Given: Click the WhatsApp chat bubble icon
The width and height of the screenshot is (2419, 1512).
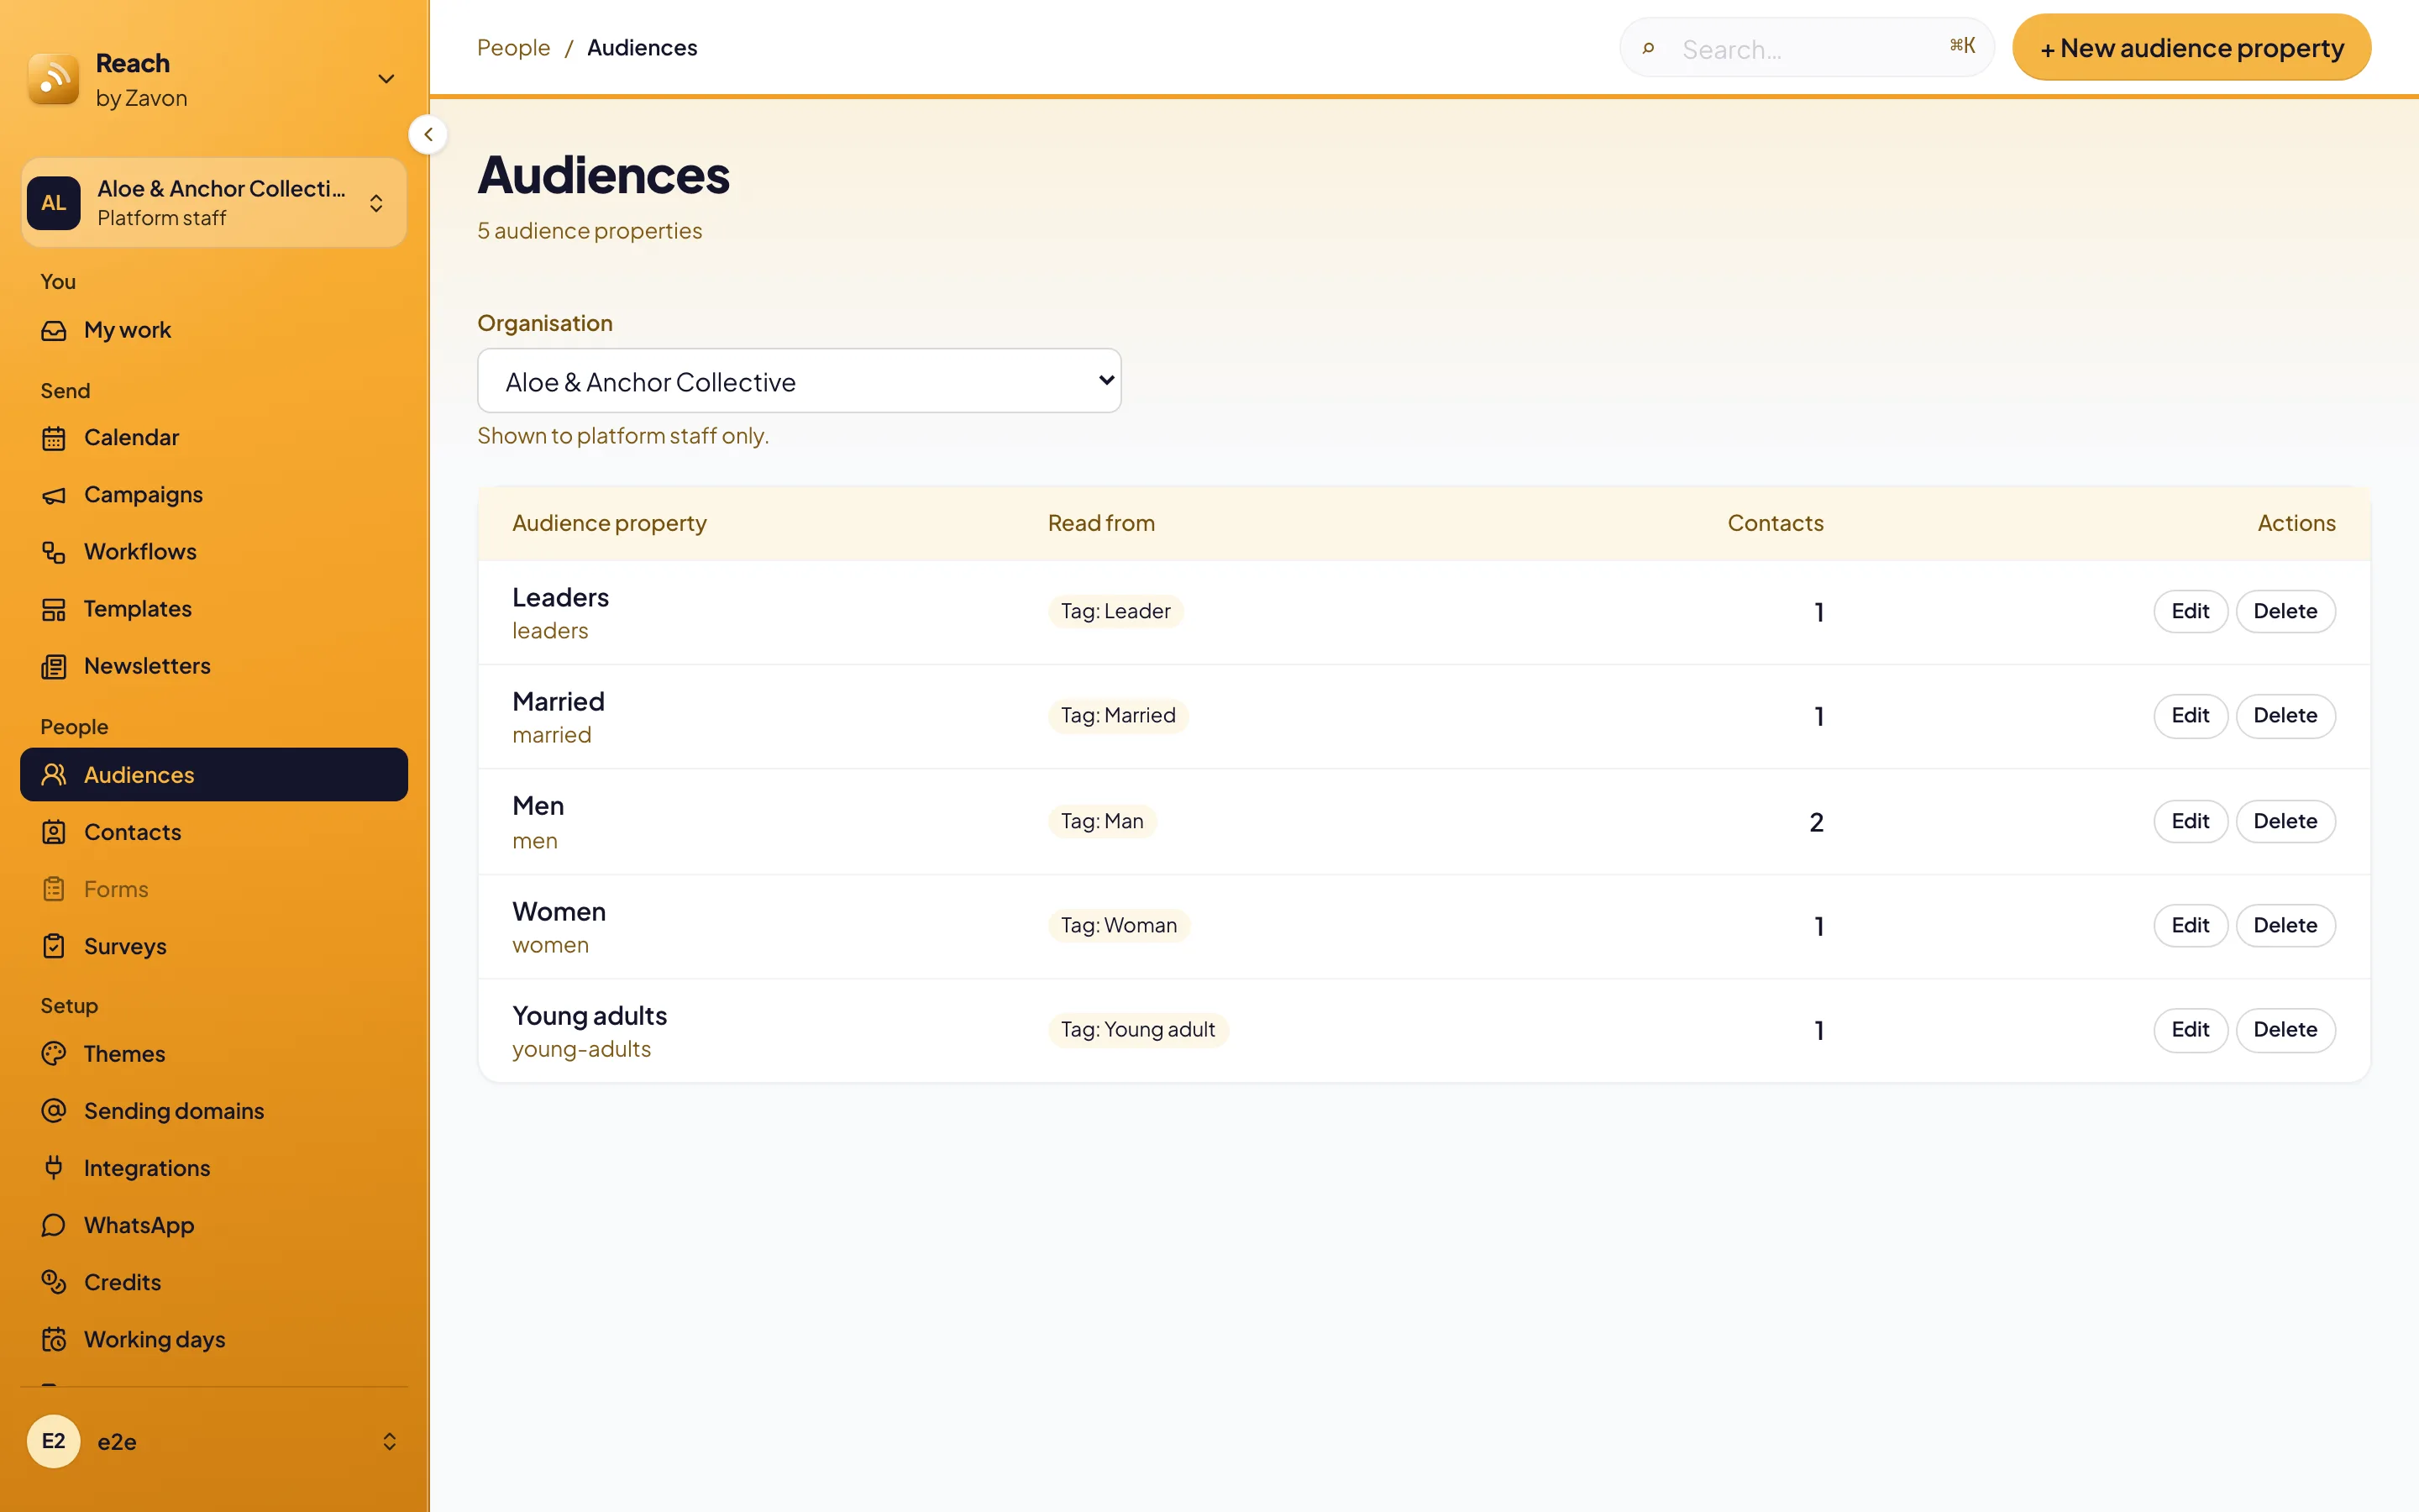Looking at the screenshot, I should 54,1225.
